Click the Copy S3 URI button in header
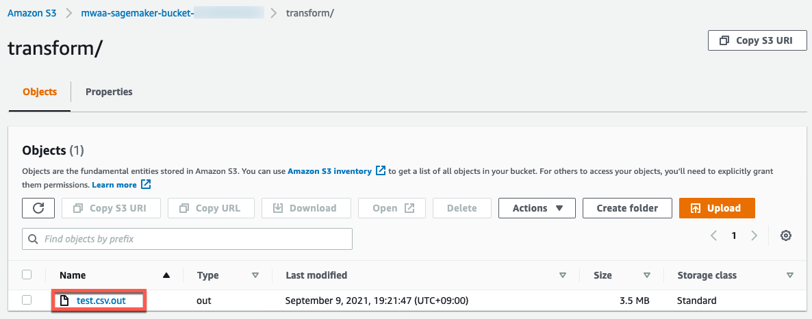812x319 pixels. coord(757,40)
